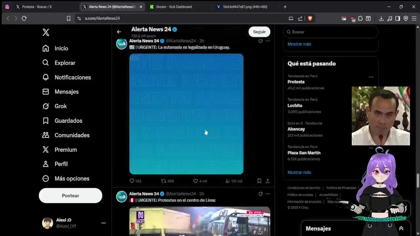Reload the current page

[x=24, y=18]
